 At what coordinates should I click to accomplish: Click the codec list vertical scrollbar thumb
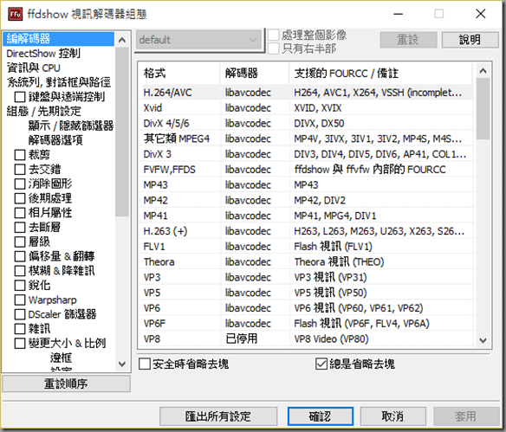pos(483,108)
